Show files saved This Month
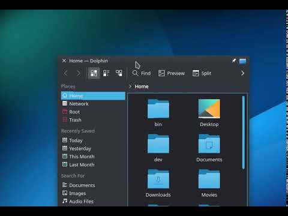Screen dimensions: 288x216 pos(93,157)
